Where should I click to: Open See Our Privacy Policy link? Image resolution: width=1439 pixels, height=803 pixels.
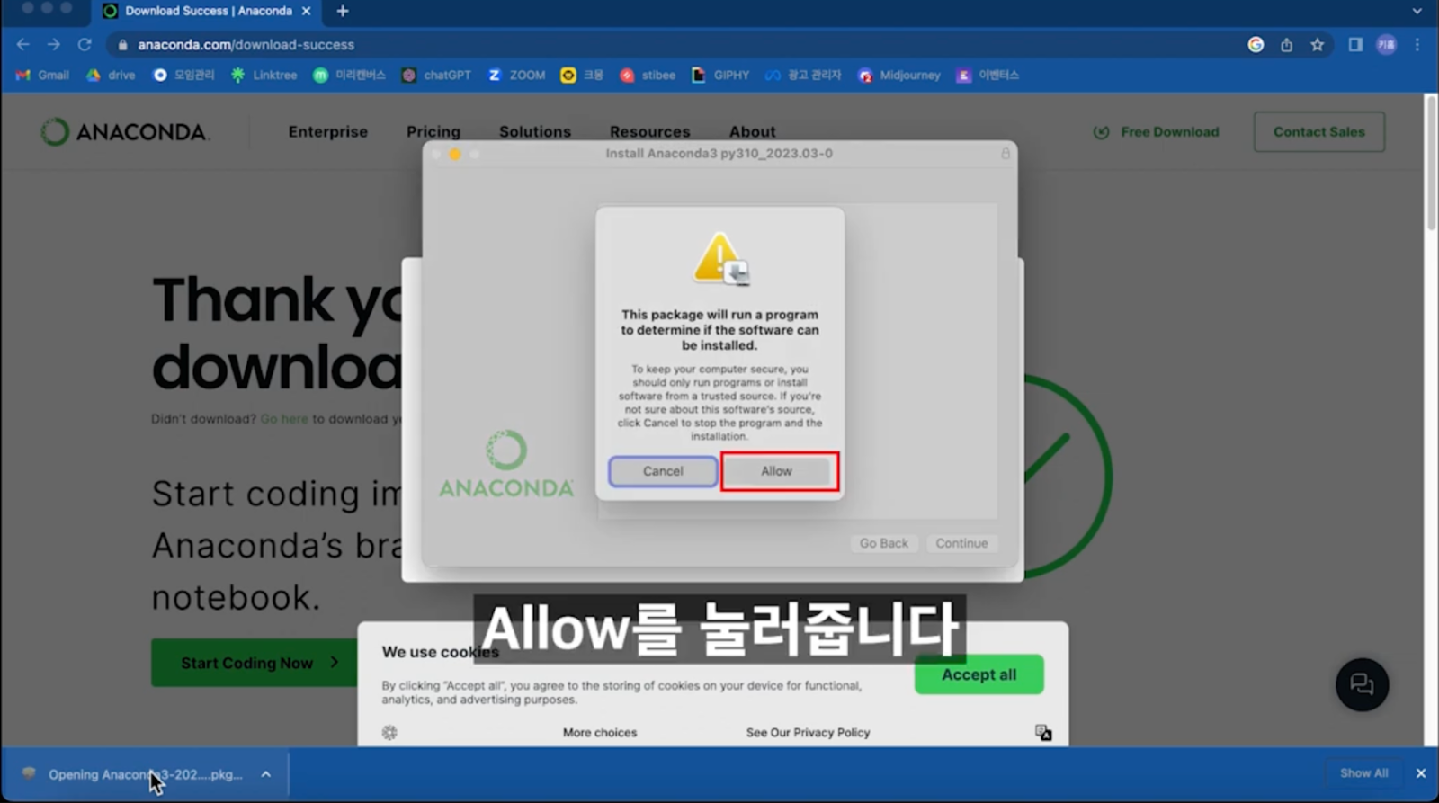click(x=808, y=733)
